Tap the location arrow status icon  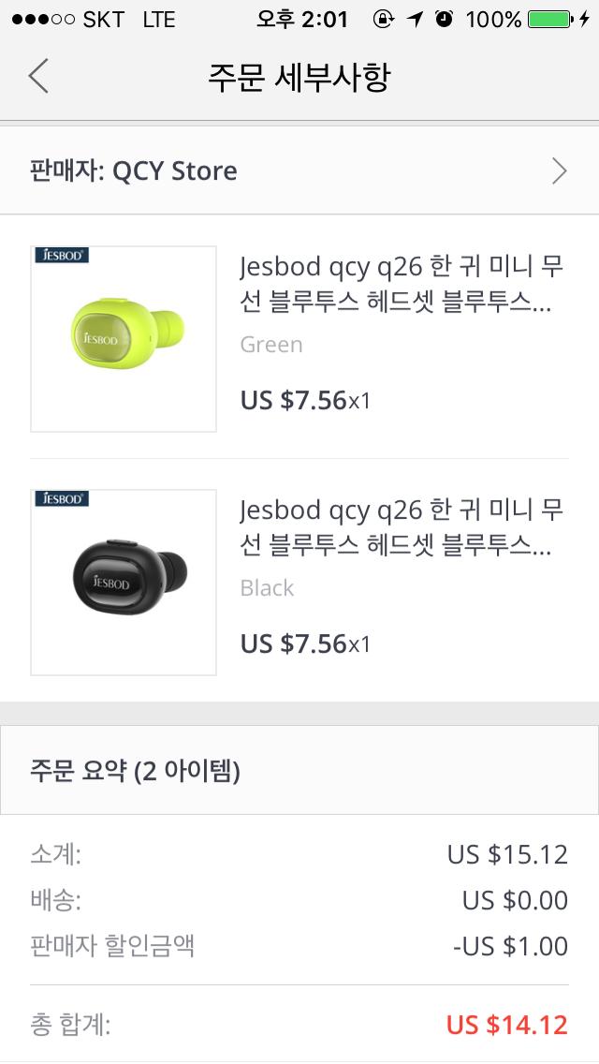tap(415, 20)
